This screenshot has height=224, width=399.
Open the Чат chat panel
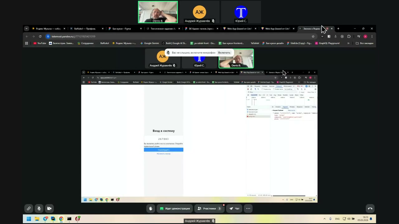pos(234,208)
